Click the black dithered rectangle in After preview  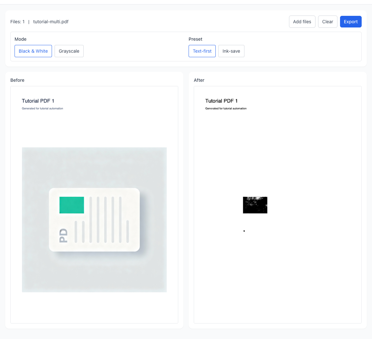[255, 205]
